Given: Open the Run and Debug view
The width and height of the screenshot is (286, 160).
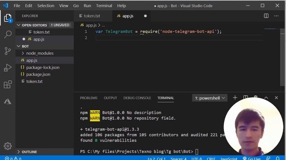Looking at the screenshot, I should (x=8, y=68).
